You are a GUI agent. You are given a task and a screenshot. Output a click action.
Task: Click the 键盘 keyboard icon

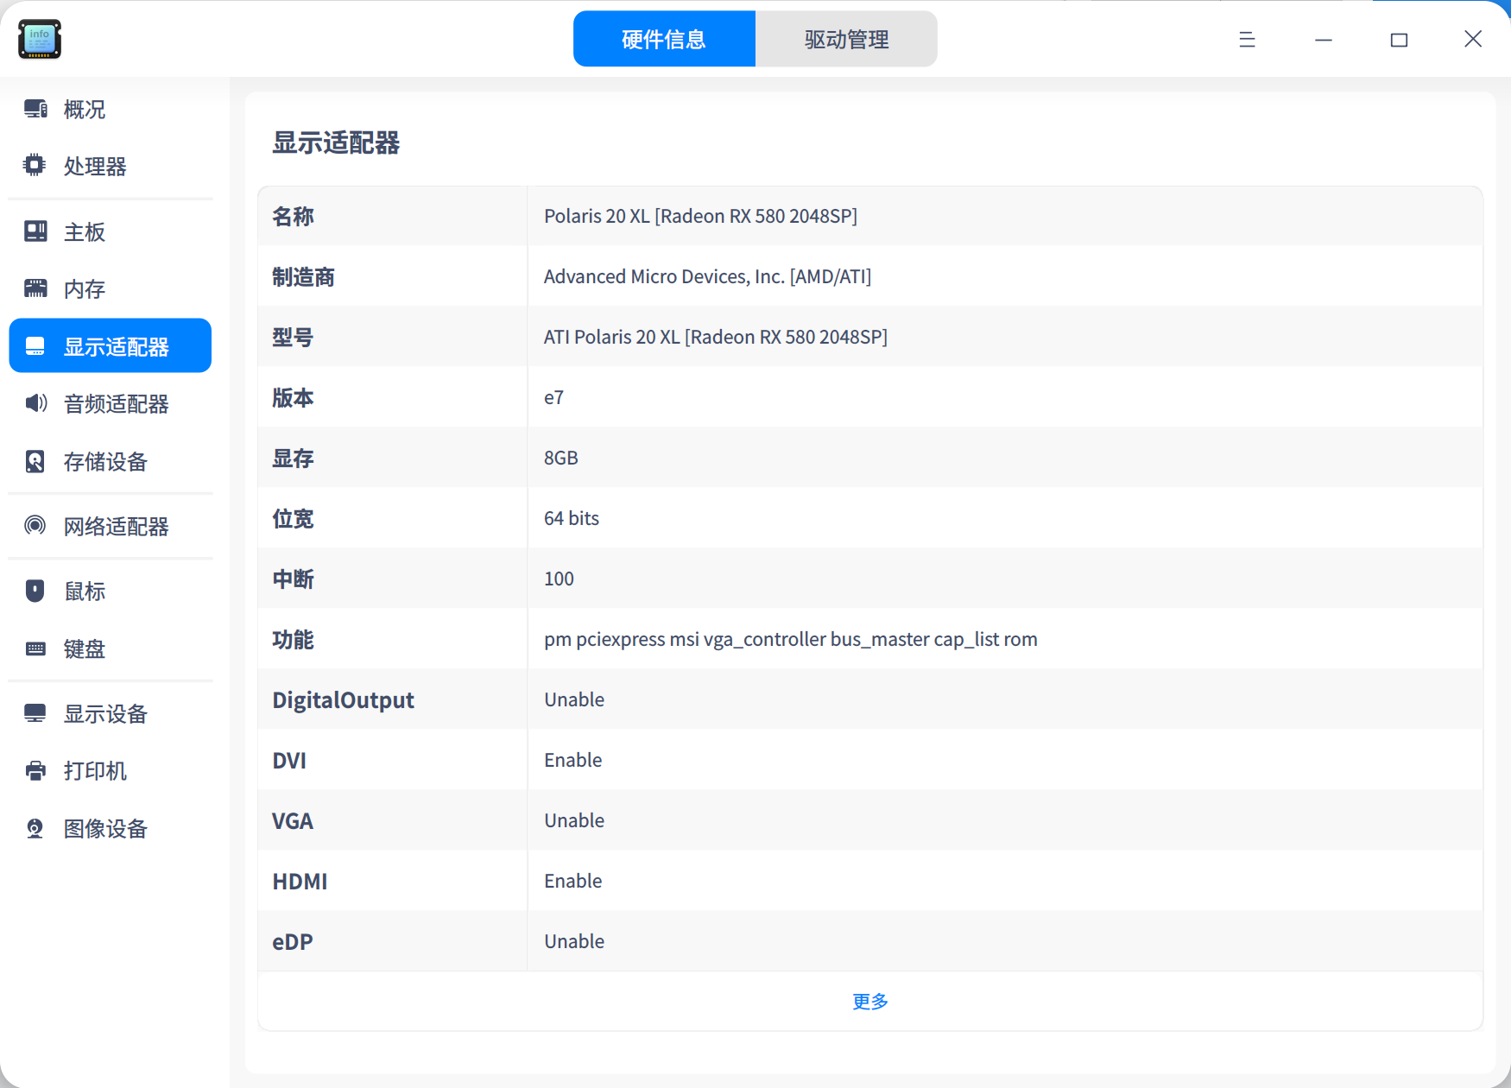pyautogui.click(x=35, y=648)
